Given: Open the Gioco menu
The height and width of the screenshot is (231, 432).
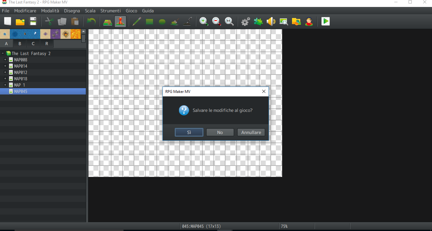Looking at the screenshot, I should click(131, 11).
